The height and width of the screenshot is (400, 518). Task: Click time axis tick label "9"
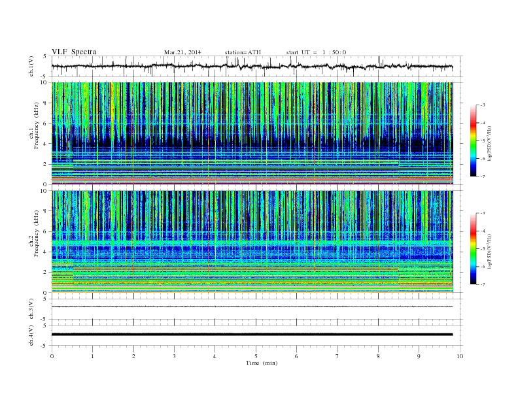point(419,356)
